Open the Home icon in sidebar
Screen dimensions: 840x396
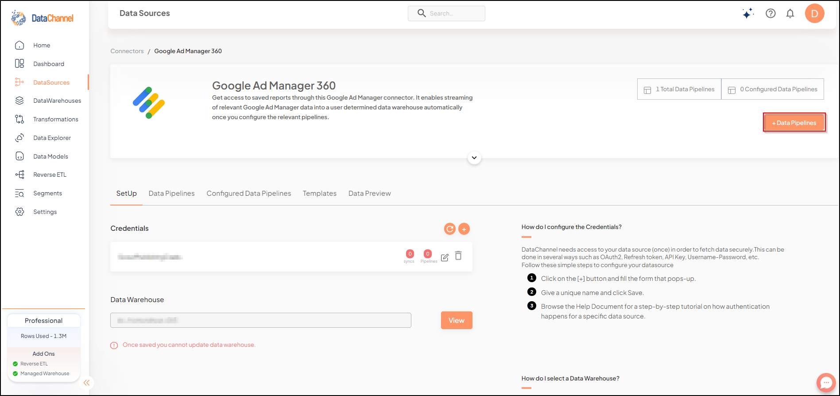click(19, 45)
